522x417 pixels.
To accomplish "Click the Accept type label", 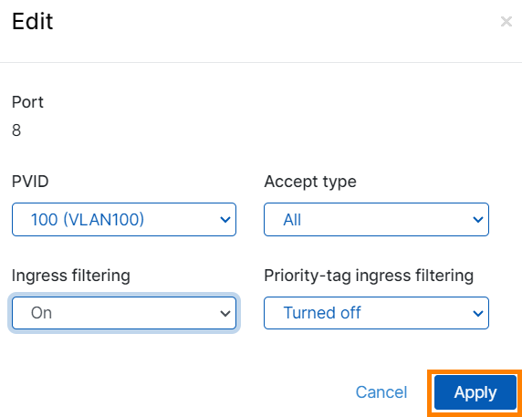I will click(310, 182).
